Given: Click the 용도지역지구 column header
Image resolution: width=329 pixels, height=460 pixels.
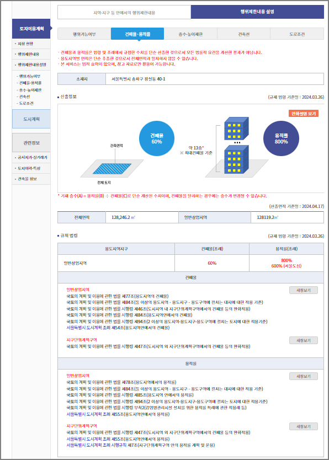Looking at the screenshot, I should point(116,249).
